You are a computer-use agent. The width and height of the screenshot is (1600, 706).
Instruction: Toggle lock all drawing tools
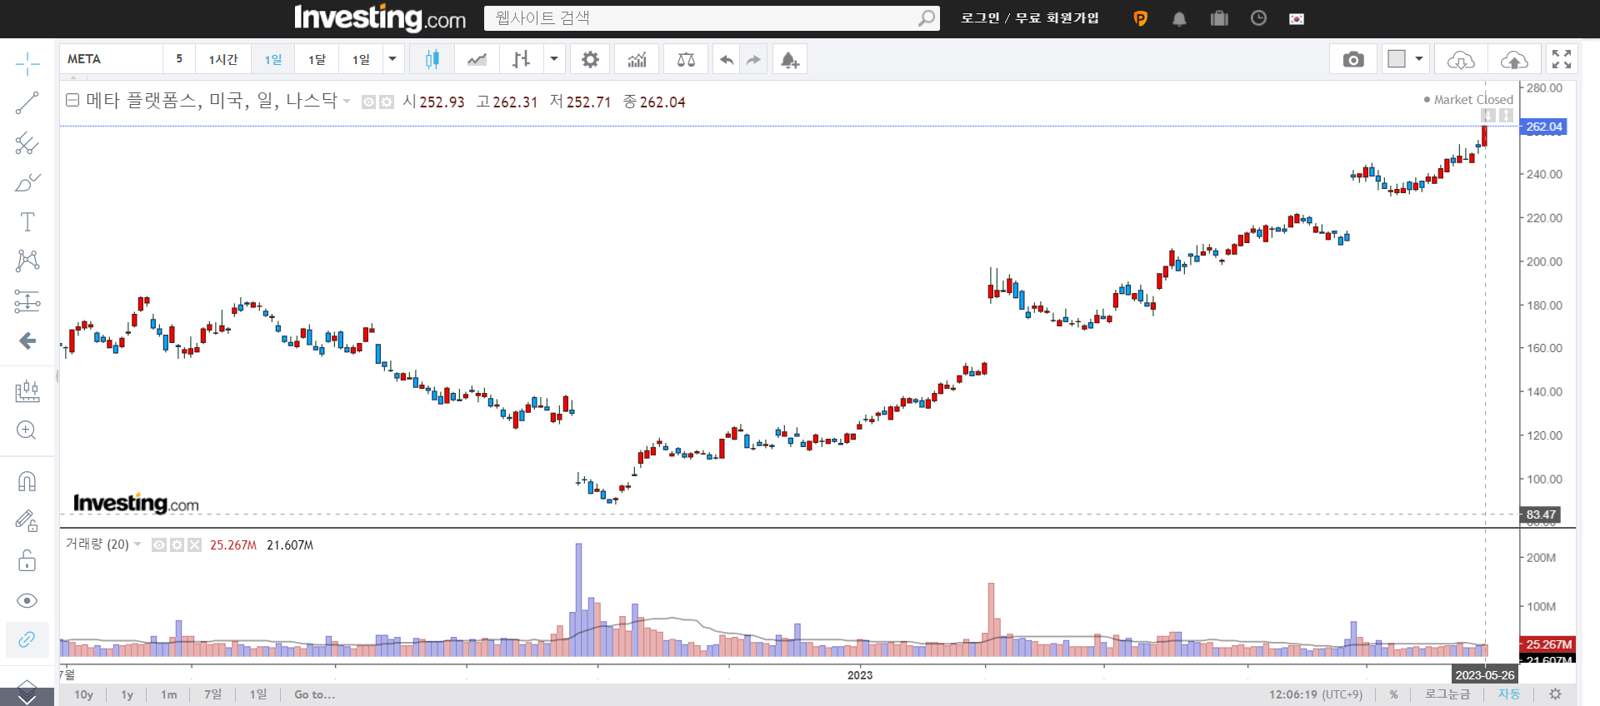(27, 560)
